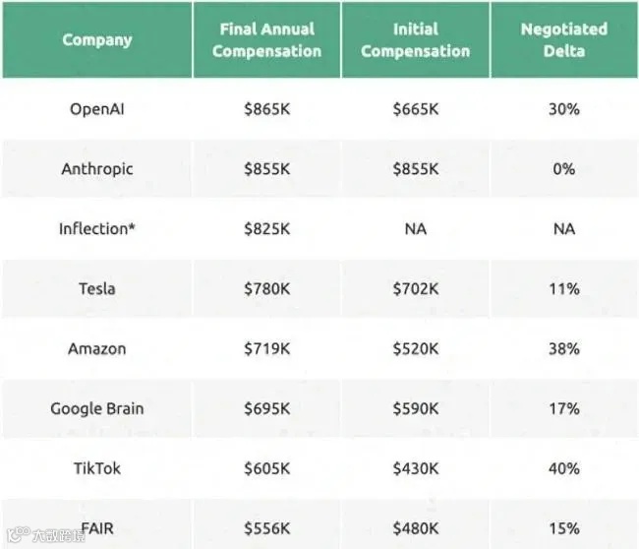
Task: Select FAIR's $556K final compensation value
Action: 266,528
